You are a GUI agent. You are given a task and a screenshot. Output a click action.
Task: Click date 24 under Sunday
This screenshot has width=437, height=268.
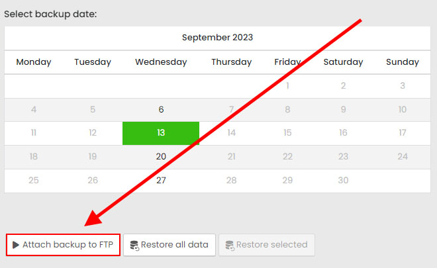click(403, 157)
